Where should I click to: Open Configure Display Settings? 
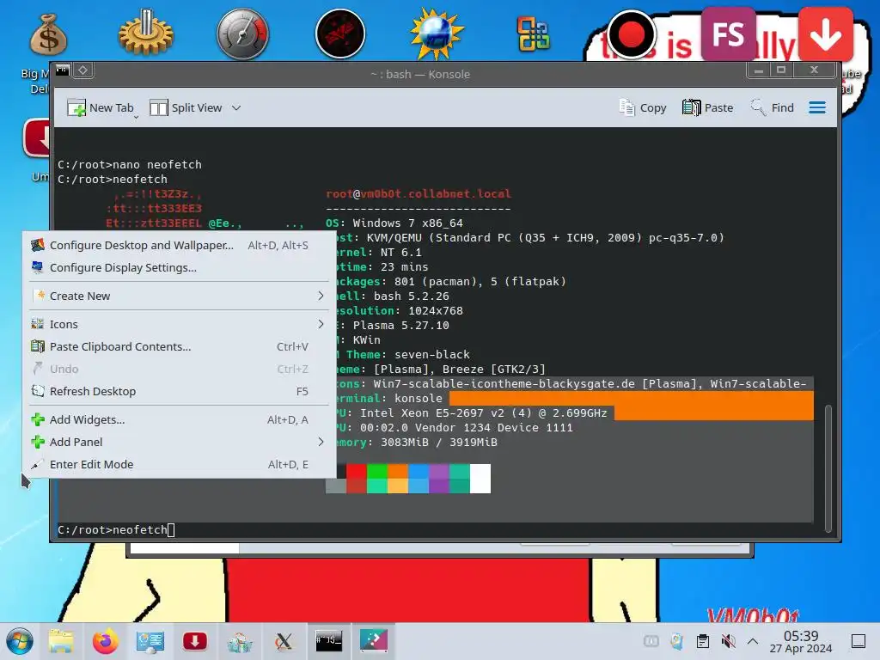click(x=179, y=268)
